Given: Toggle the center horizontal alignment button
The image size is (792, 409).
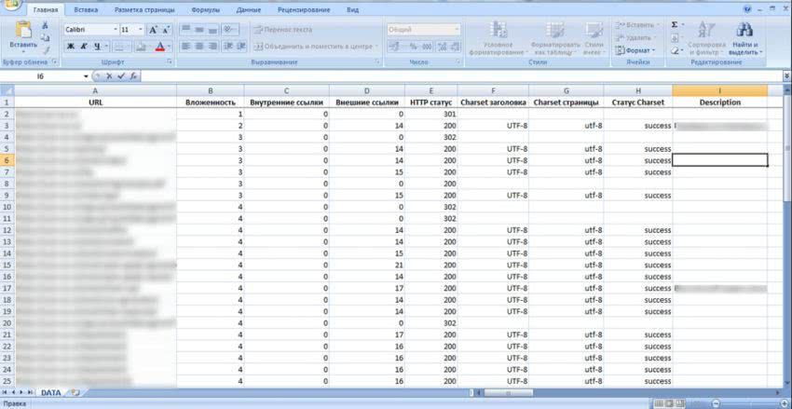Looking at the screenshot, I should [x=198, y=46].
